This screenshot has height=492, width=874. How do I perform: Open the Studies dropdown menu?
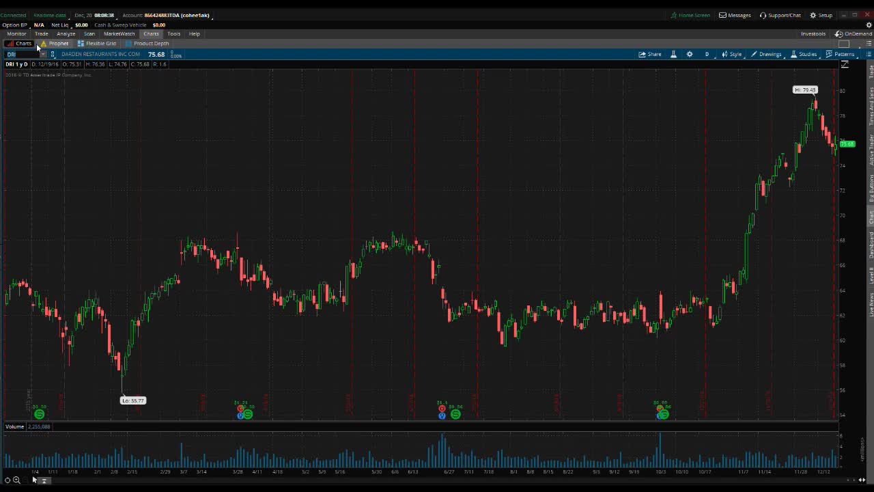click(804, 54)
